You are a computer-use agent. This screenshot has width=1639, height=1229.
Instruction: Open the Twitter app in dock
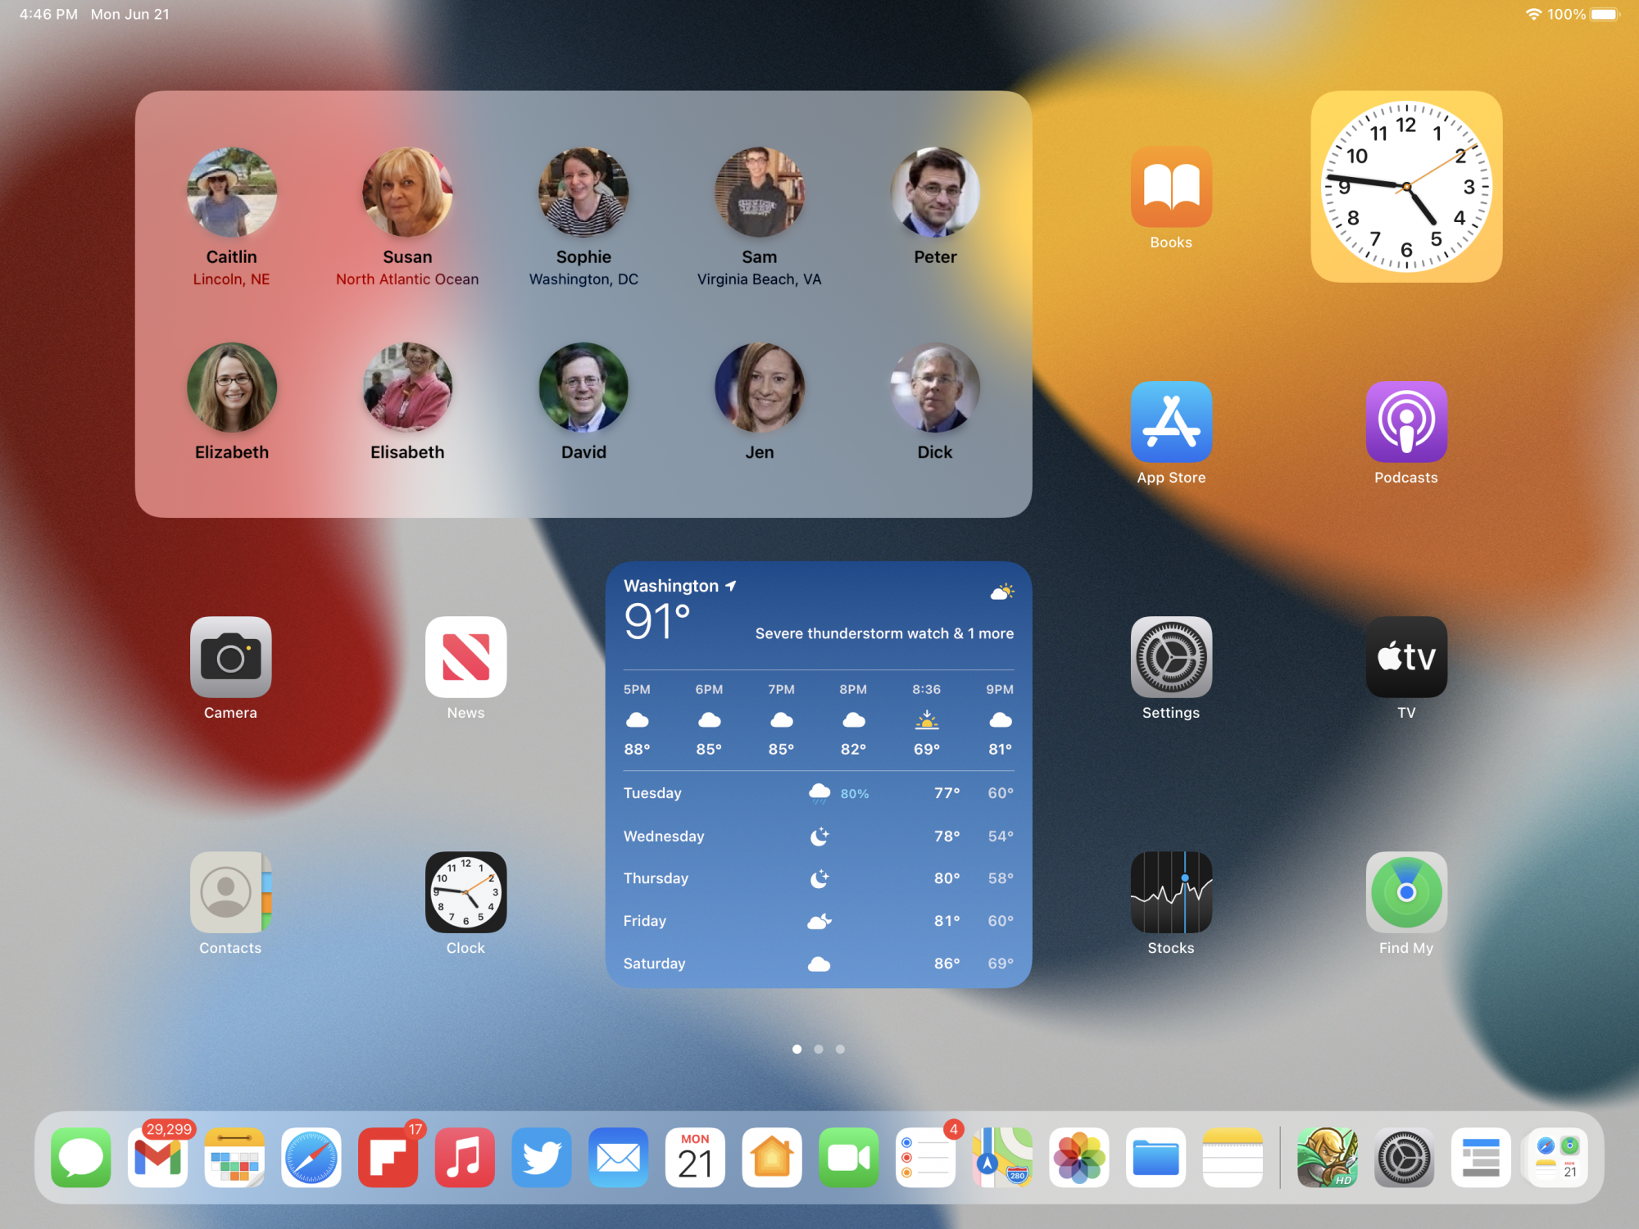coord(542,1158)
